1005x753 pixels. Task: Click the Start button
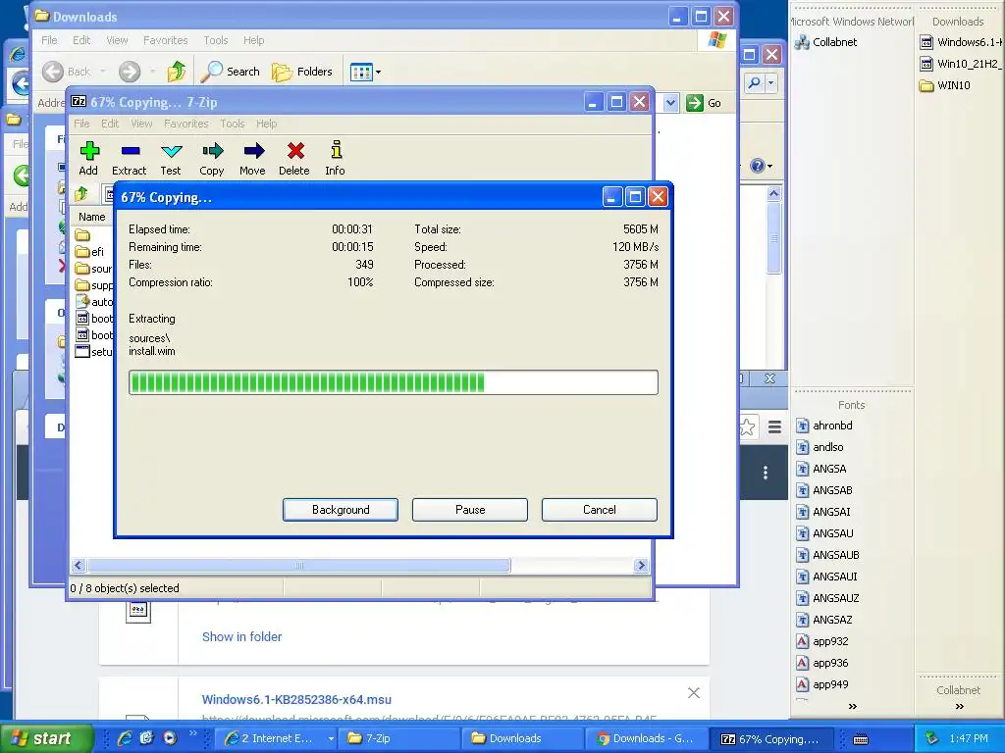point(45,738)
